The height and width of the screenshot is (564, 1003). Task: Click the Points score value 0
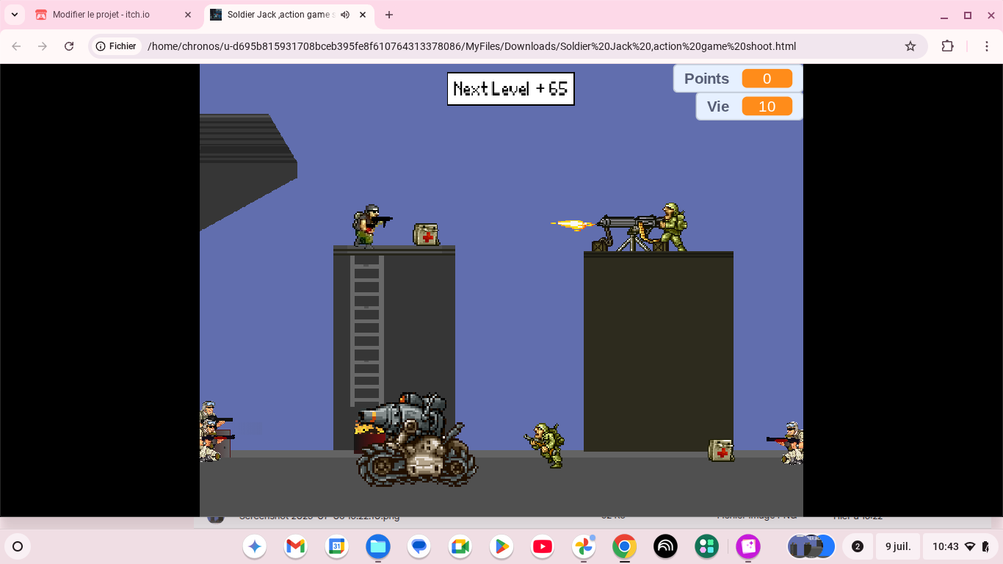(x=767, y=79)
